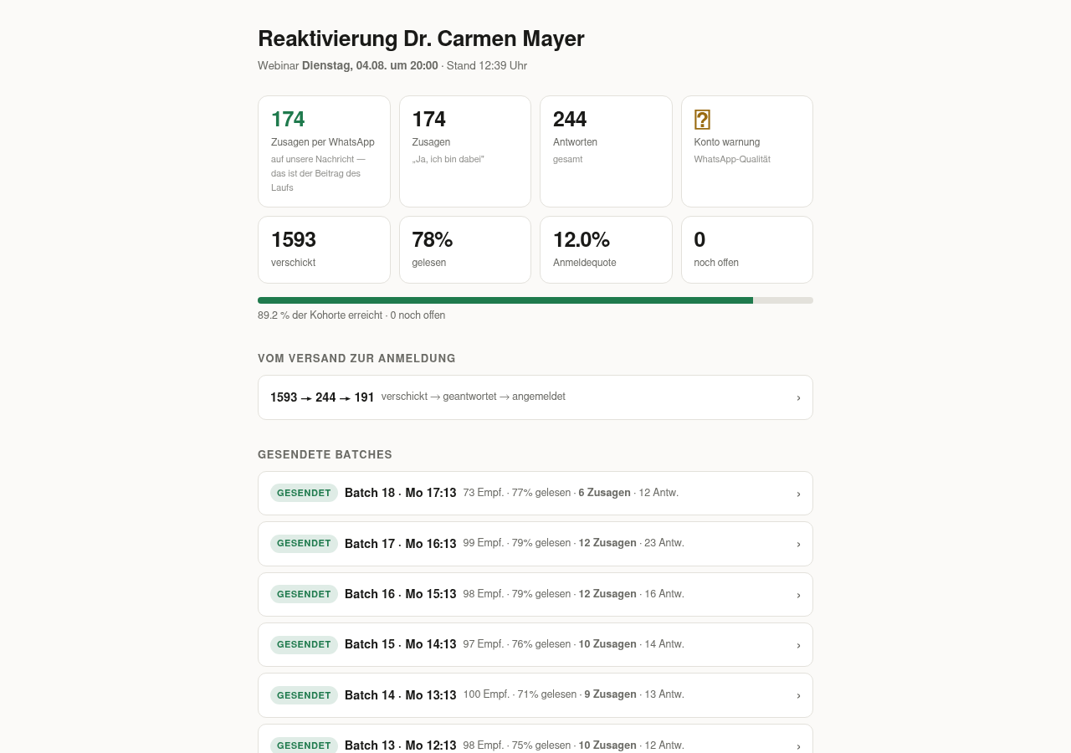Open the 1593 verschickt card

tap(324, 250)
